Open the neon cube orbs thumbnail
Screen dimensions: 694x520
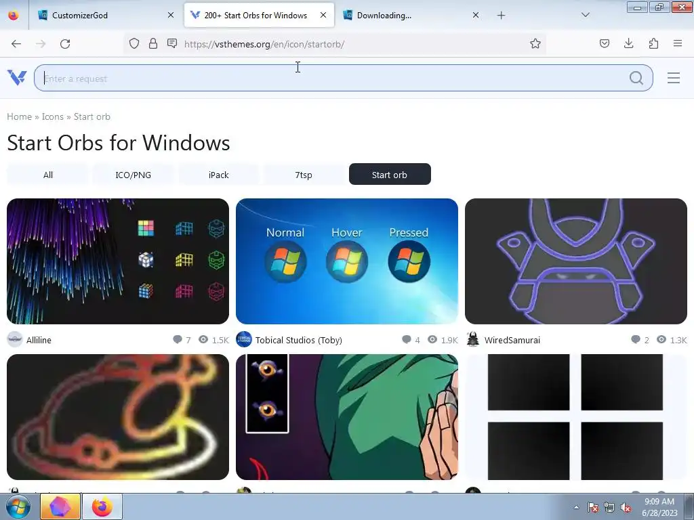[x=118, y=261]
